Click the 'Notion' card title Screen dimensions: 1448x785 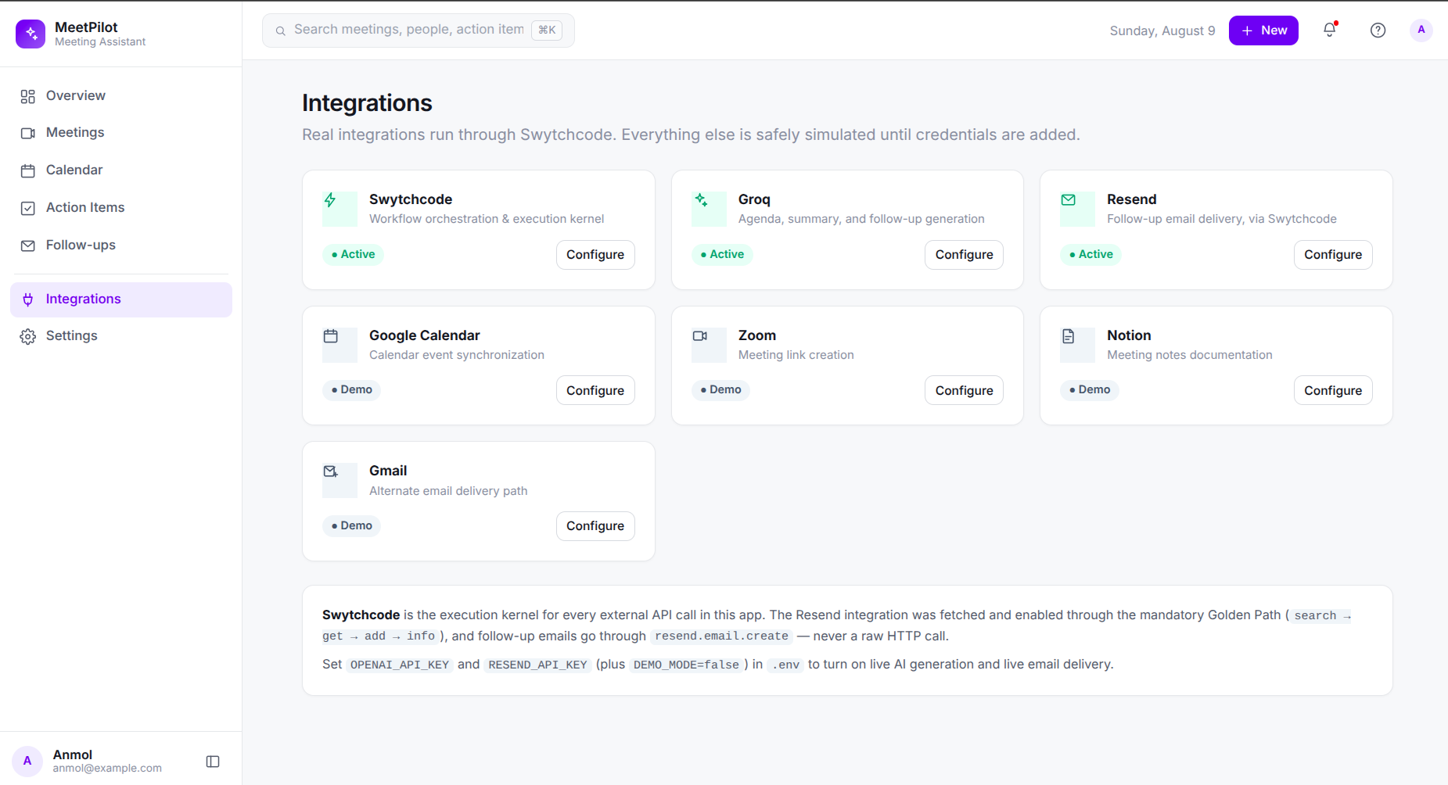pyautogui.click(x=1129, y=335)
